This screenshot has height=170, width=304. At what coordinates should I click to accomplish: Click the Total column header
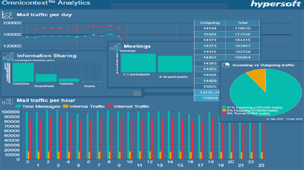(x=243, y=23)
